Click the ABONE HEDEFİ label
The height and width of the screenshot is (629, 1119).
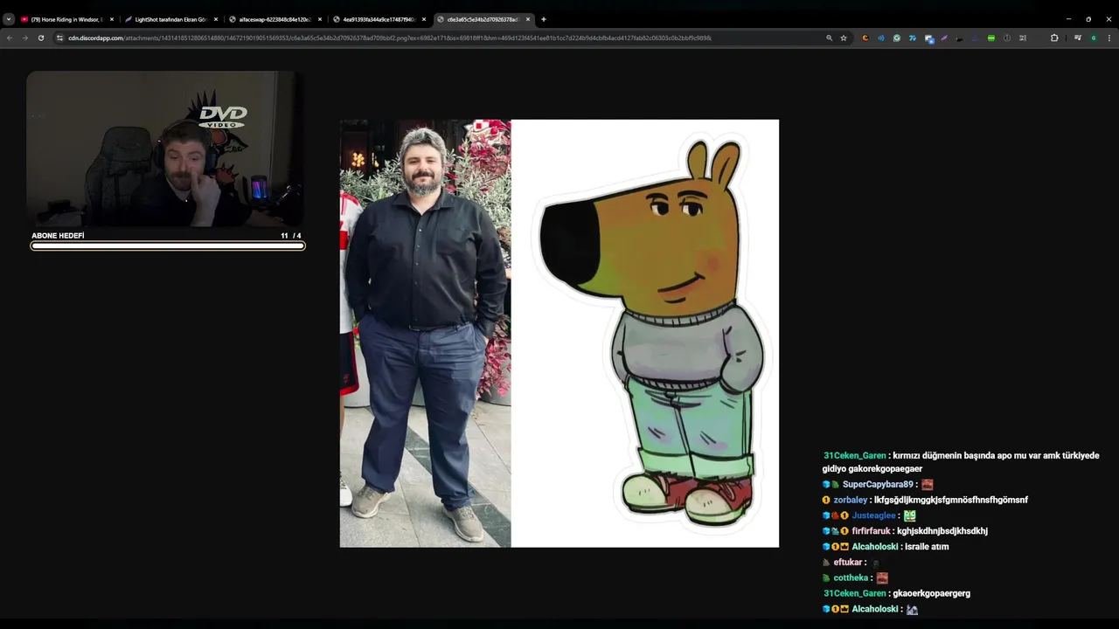point(58,236)
